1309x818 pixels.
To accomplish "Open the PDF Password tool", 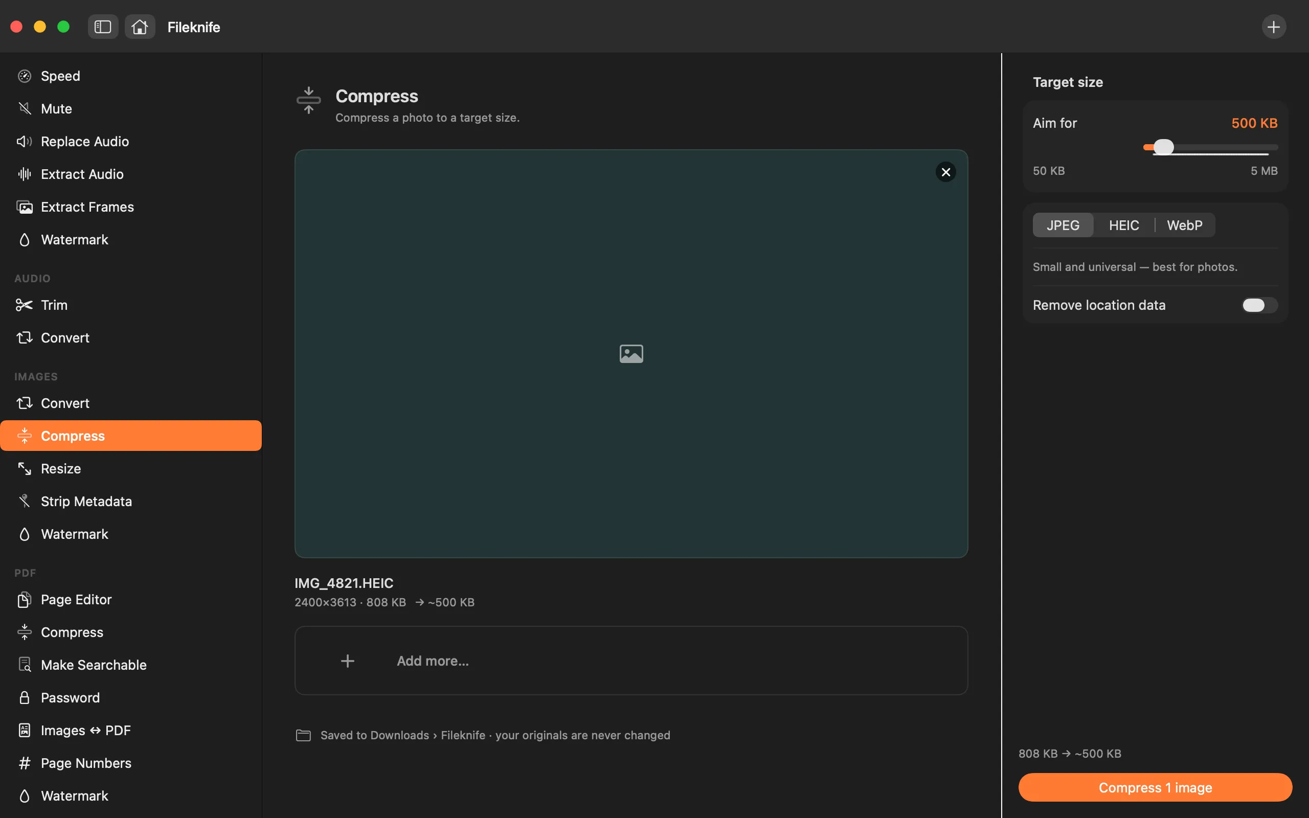I will point(131,698).
